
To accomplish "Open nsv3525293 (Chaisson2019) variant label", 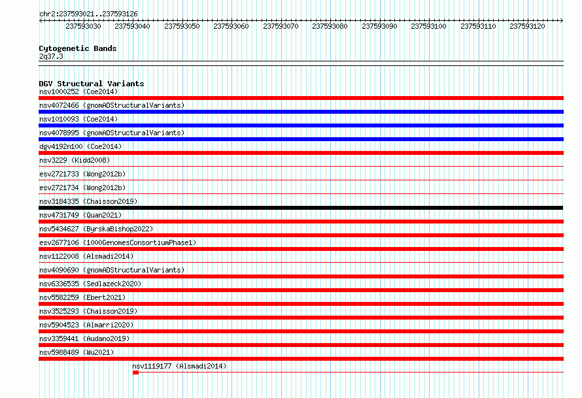I will tap(88, 311).
